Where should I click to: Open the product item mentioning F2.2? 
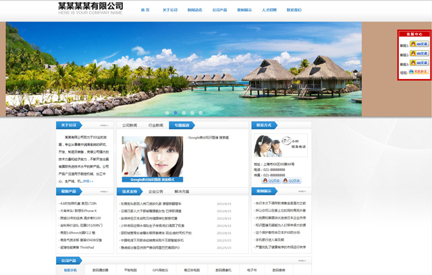tap(78, 232)
